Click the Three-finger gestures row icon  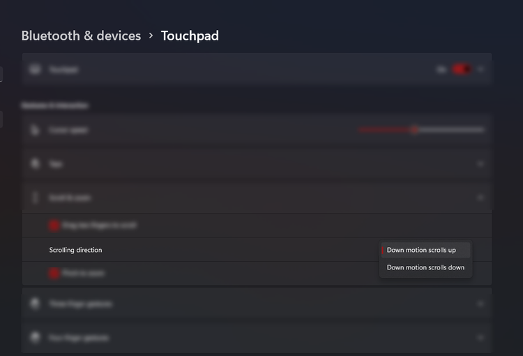click(35, 304)
